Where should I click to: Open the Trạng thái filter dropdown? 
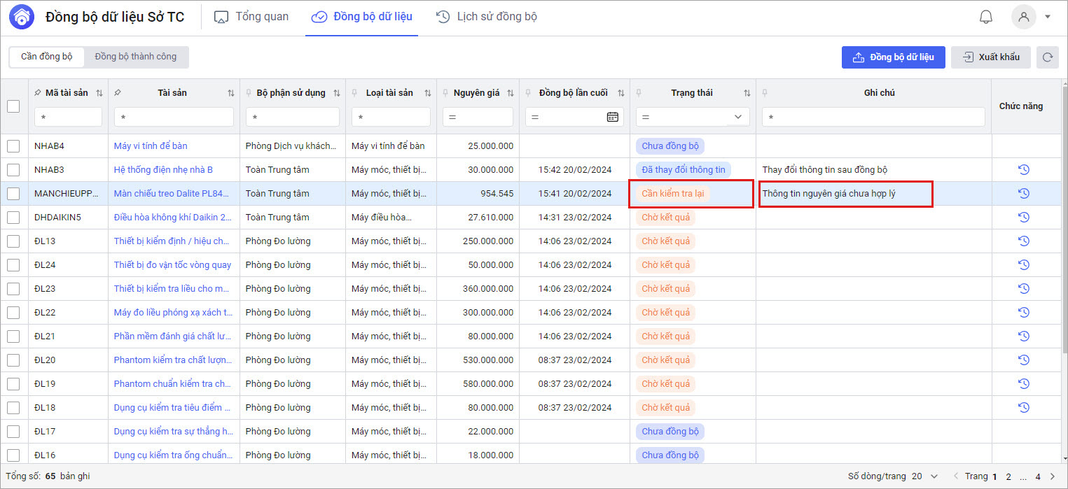point(737,117)
